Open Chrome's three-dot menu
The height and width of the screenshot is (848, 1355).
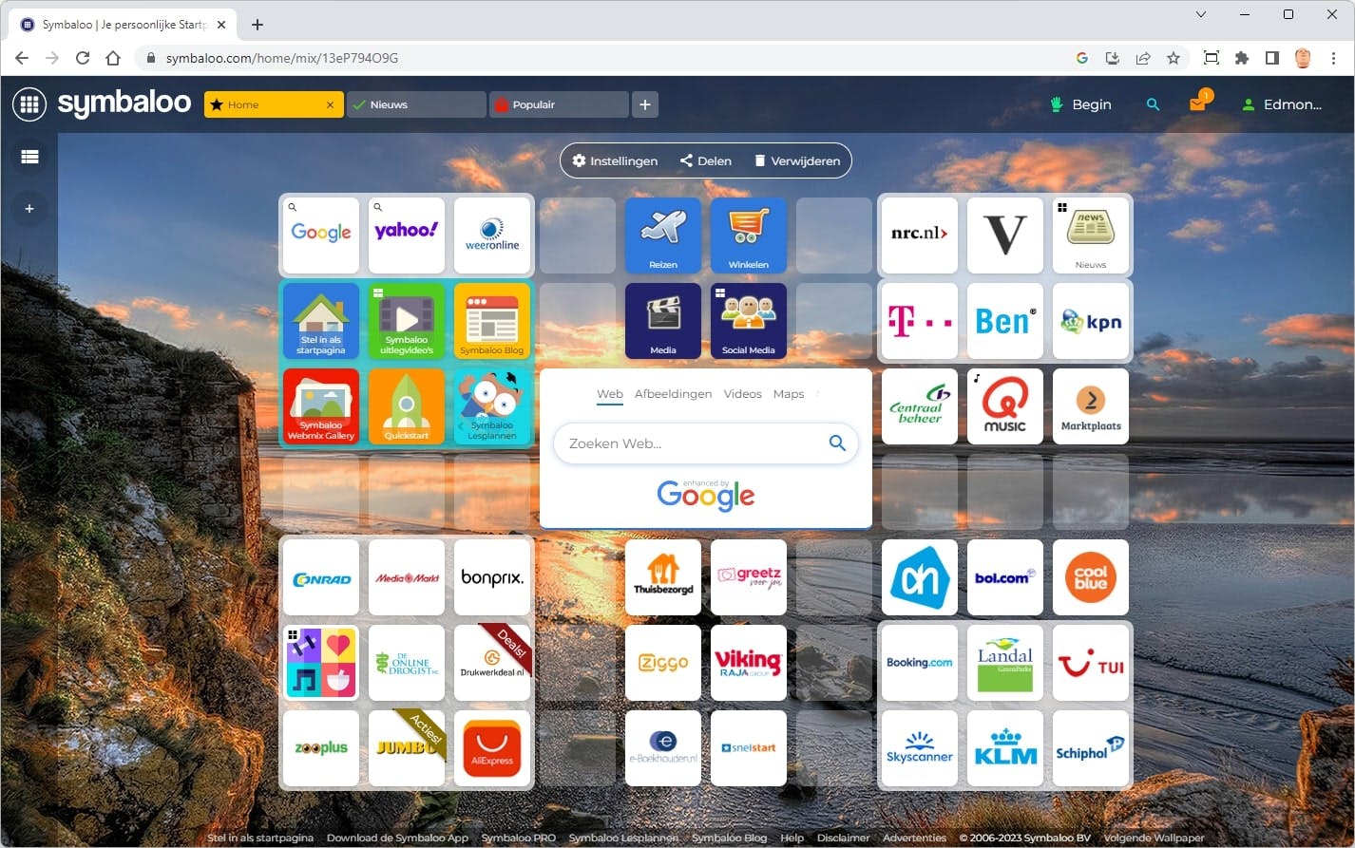(1334, 58)
